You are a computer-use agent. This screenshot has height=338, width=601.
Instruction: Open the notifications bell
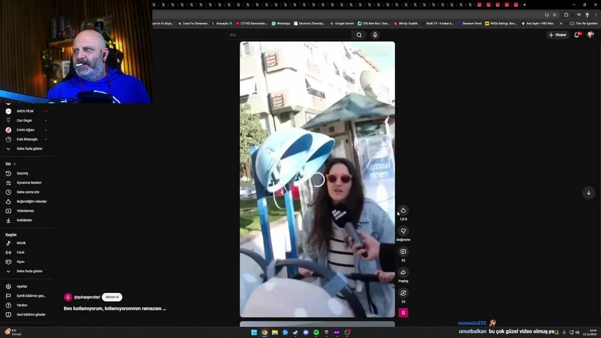[x=577, y=35]
